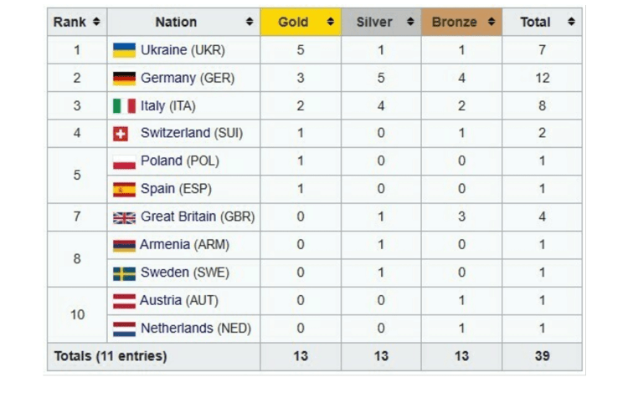Click the Armenia flag icon
The height and width of the screenshot is (418, 628).
click(x=124, y=245)
